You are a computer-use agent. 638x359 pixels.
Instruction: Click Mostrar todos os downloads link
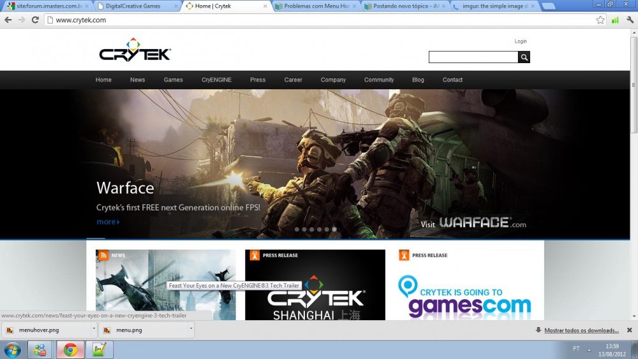click(581, 330)
